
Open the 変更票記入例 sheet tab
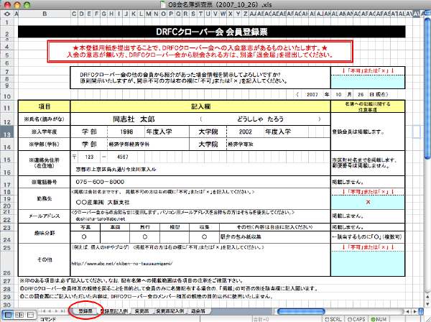(x=174, y=311)
